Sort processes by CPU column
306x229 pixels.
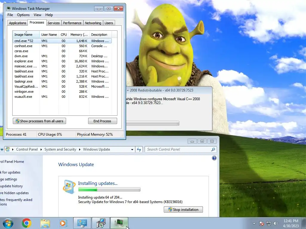click(x=64, y=35)
